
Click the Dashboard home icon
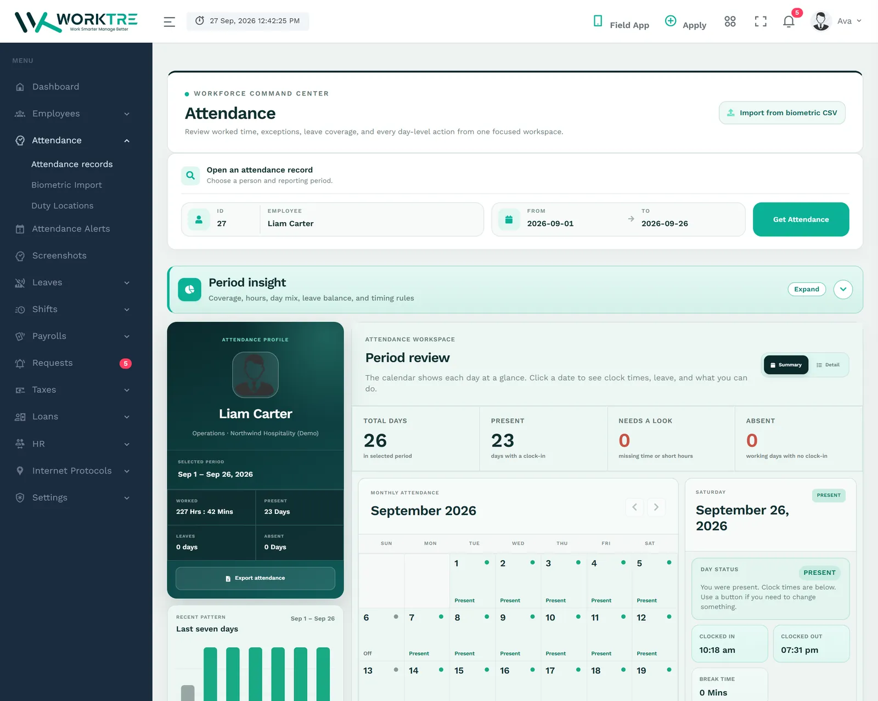20,87
